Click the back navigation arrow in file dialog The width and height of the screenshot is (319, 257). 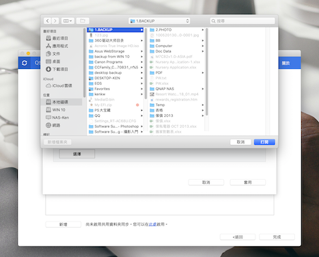tap(47, 21)
